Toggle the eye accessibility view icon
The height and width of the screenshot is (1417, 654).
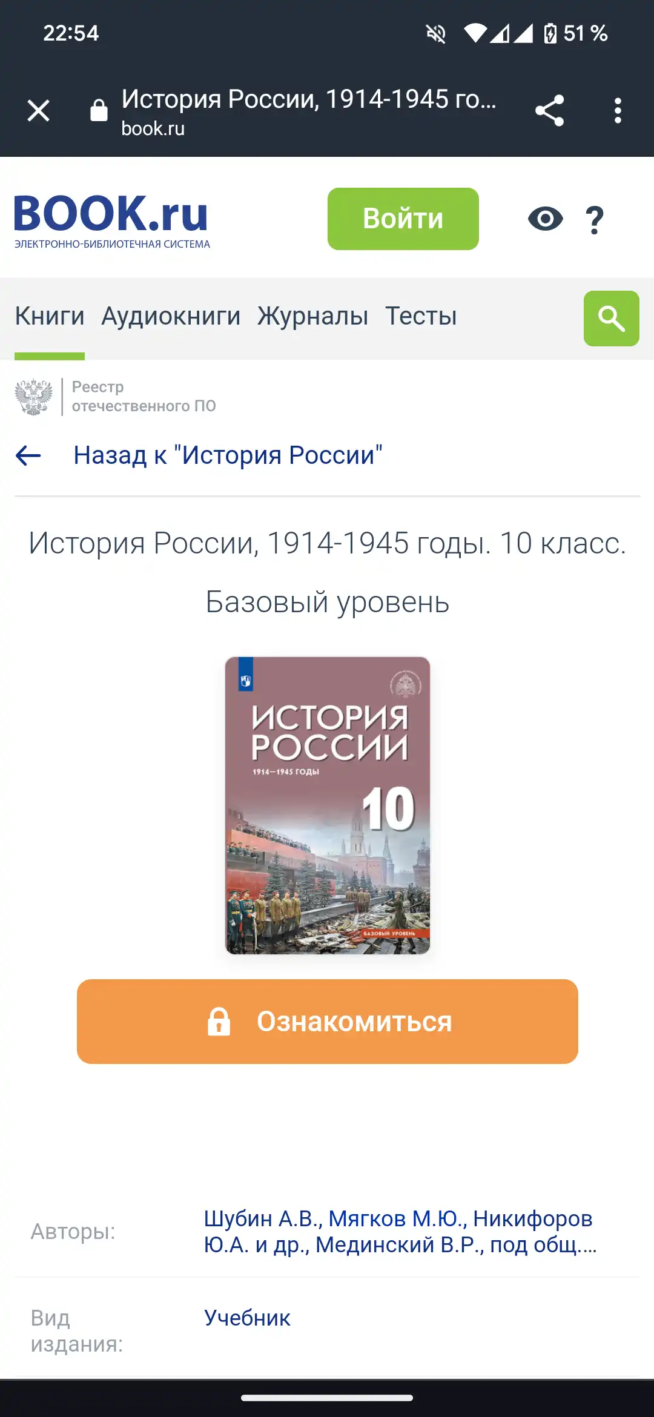[545, 219]
